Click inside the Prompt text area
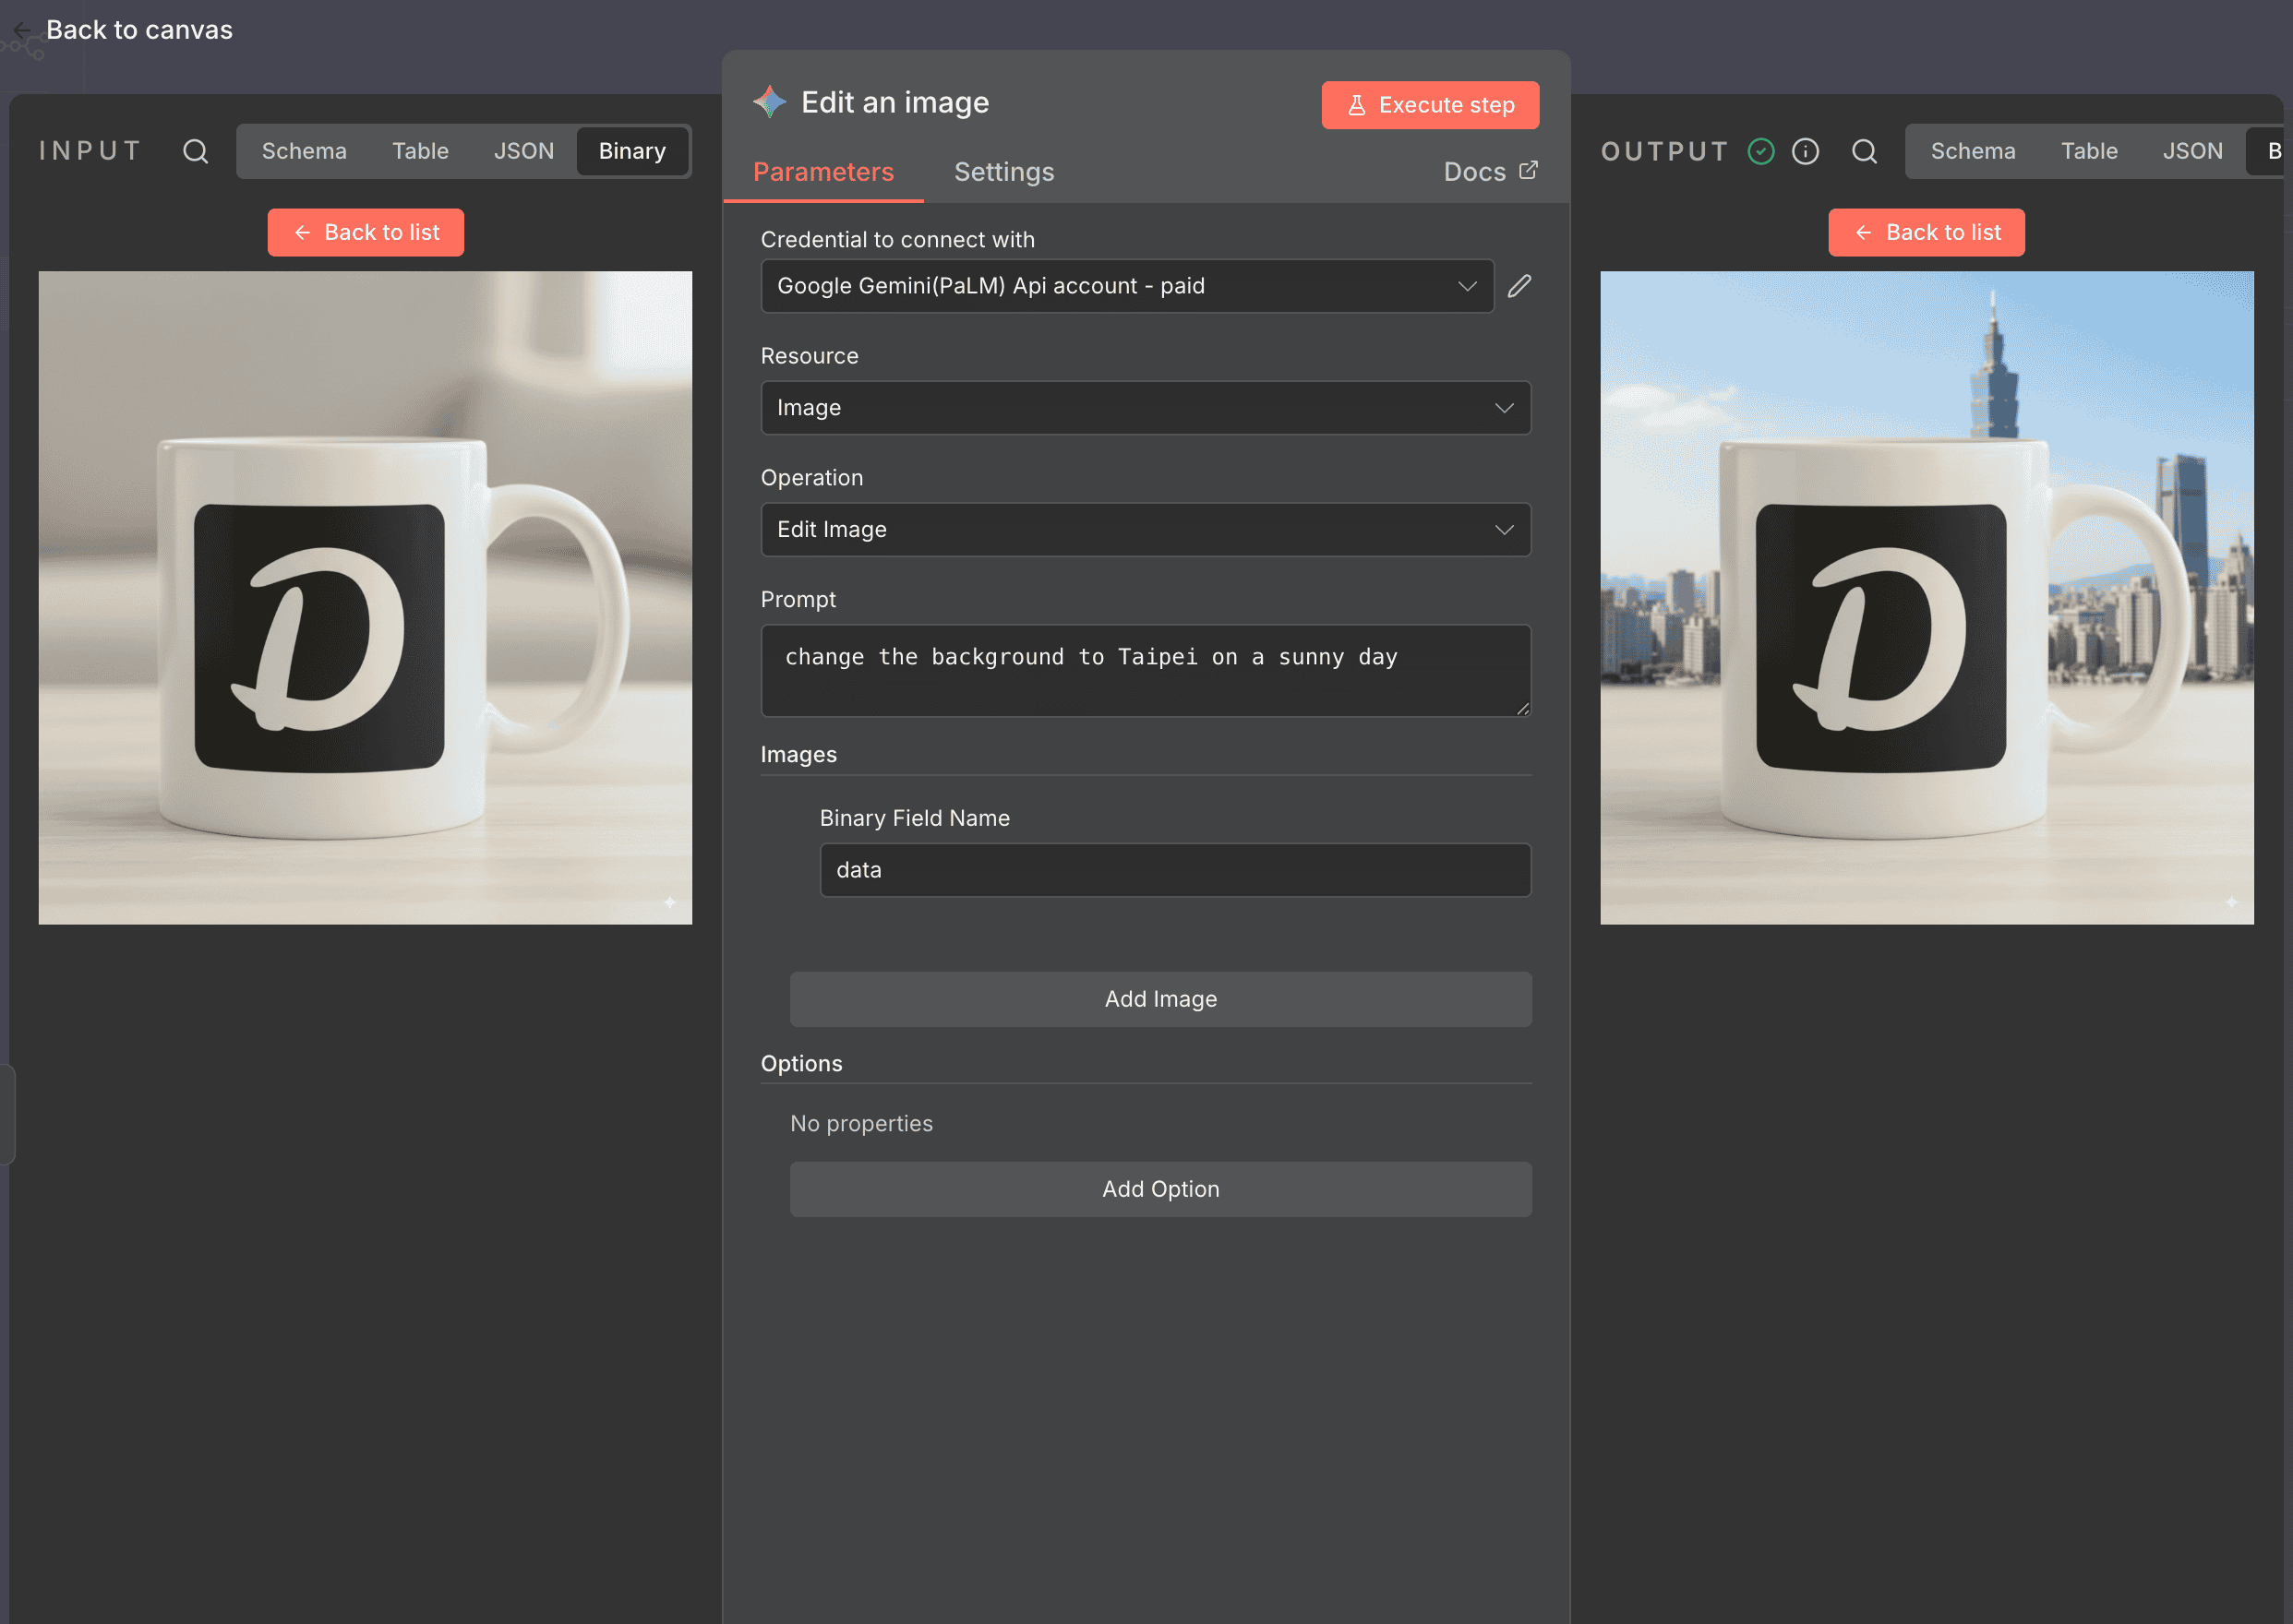 tap(1145, 670)
